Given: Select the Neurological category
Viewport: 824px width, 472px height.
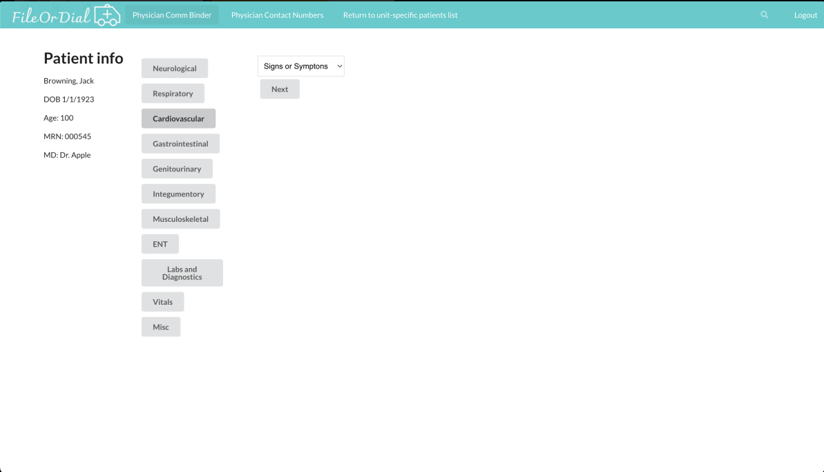Looking at the screenshot, I should tap(174, 68).
